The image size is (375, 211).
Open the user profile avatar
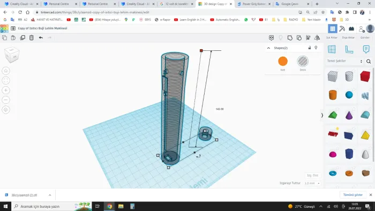(x=370, y=29)
